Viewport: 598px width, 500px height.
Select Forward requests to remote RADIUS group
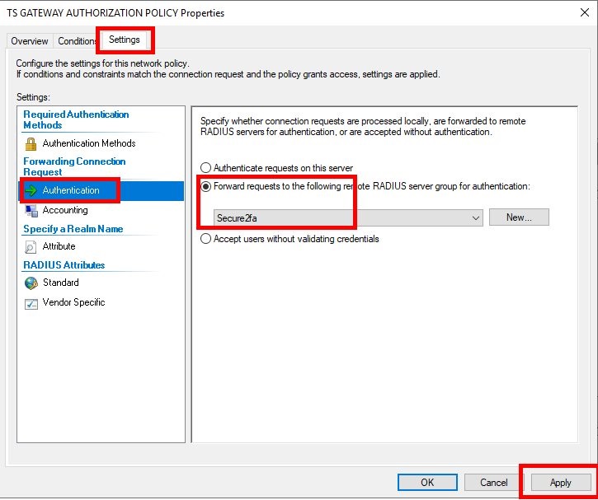coord(206,186)
